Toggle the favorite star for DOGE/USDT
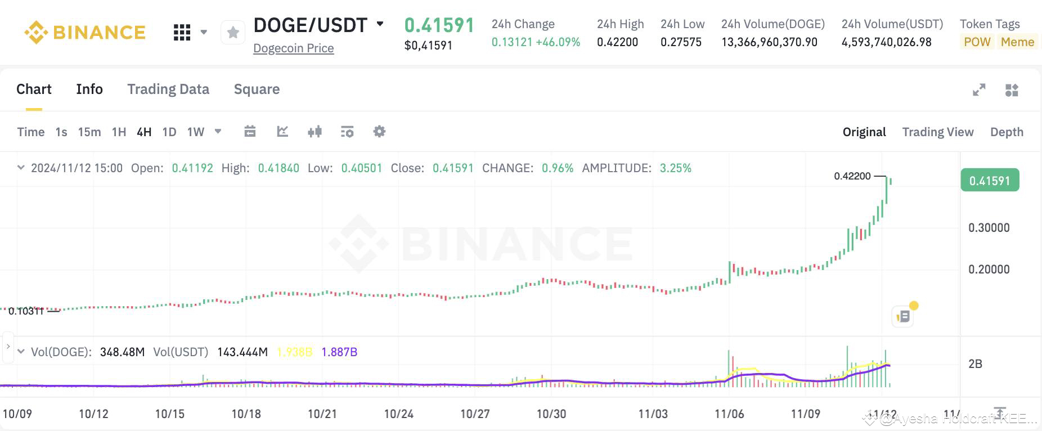 233,32
